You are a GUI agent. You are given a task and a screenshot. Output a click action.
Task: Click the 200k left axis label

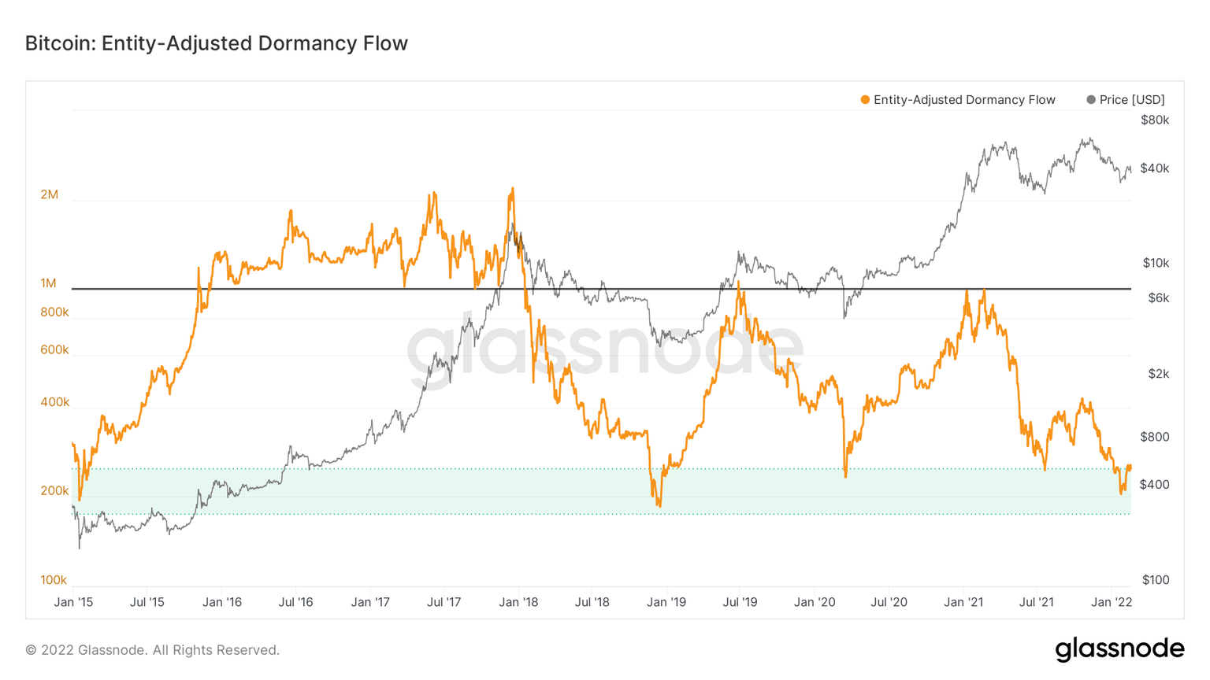tap(55, 491)
